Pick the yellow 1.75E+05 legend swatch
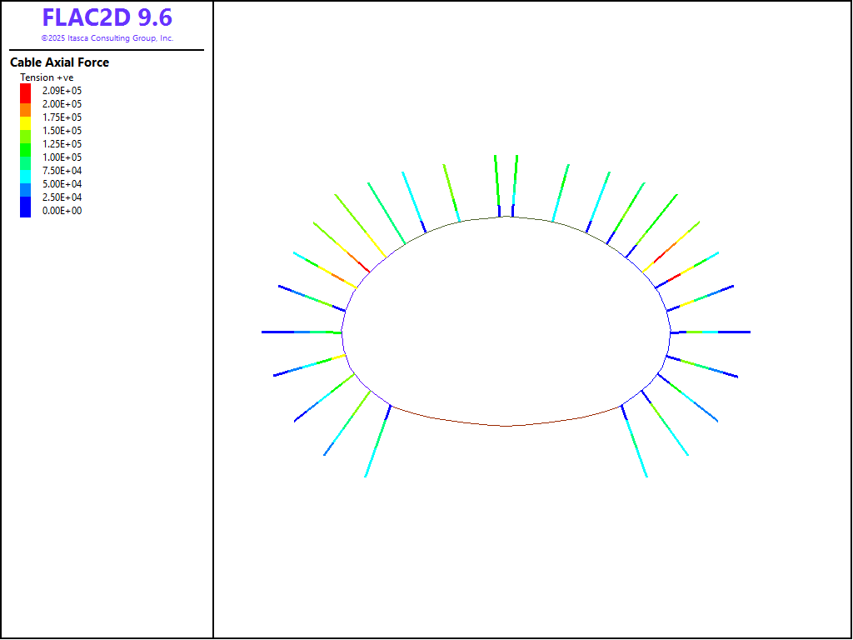The height and width of the screenshot is (640, 853). coord(25,117)
